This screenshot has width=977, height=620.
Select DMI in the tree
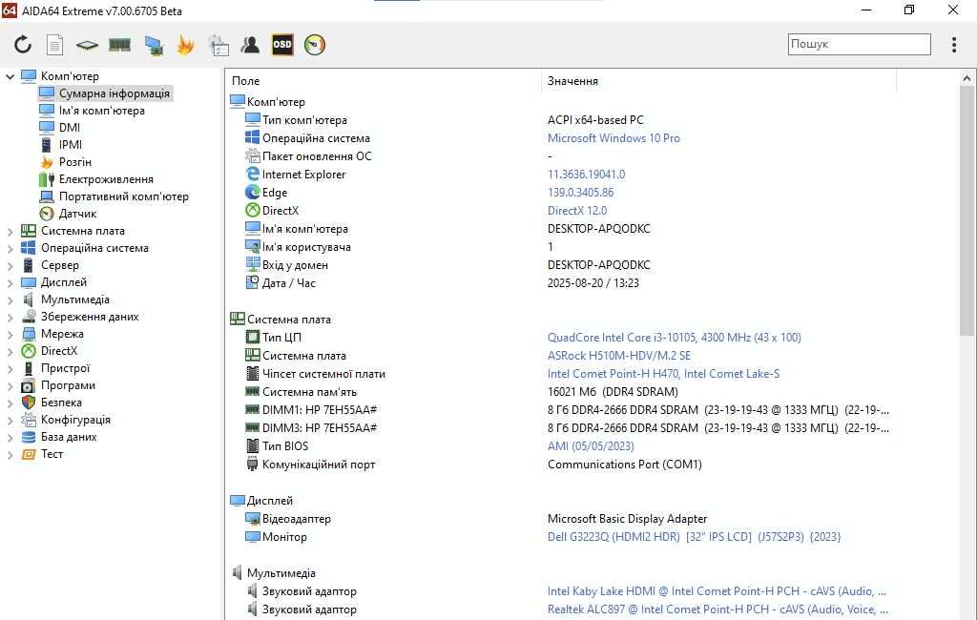[x=69, y=128]
